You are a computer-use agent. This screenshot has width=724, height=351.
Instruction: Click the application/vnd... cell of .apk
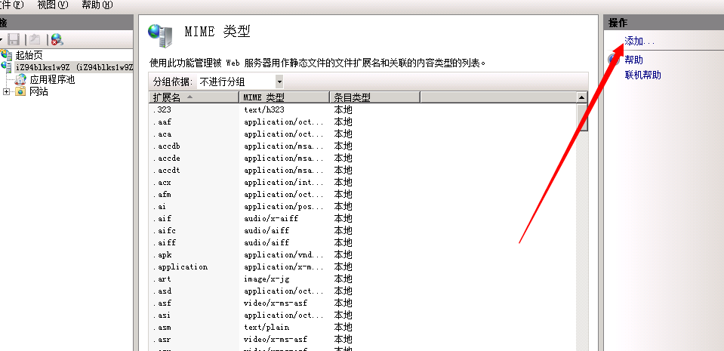(284, 255)
